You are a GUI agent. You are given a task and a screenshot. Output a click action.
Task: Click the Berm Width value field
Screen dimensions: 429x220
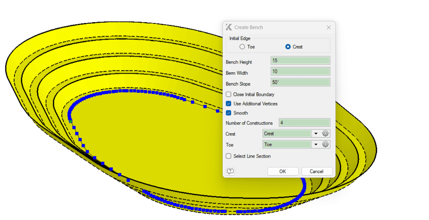pyautogui.click(x=300, y=72)
